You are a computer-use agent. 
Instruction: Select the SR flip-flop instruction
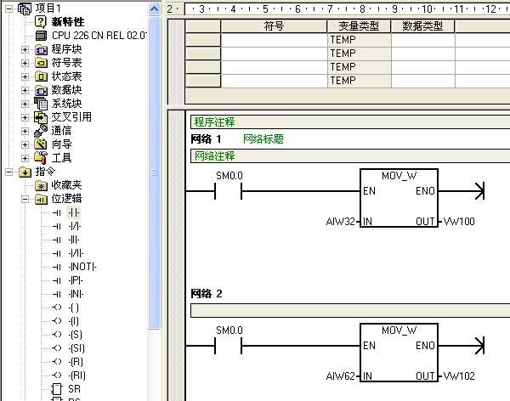74,389
